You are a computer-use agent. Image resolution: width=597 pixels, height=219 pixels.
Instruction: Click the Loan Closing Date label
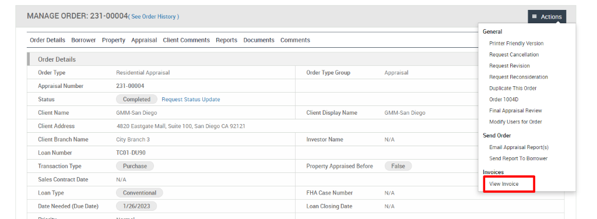329,206
